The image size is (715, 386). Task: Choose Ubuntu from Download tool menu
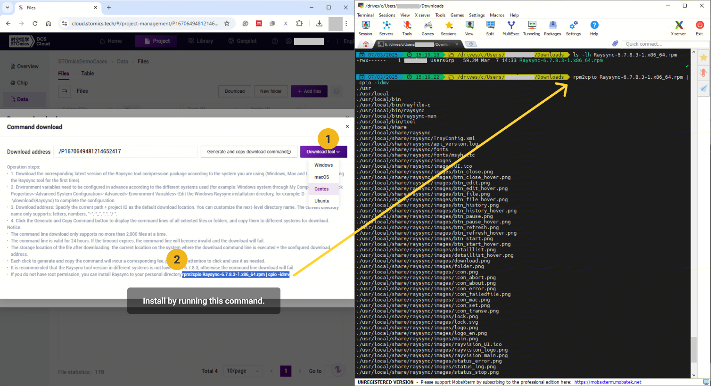coord(323,201)
